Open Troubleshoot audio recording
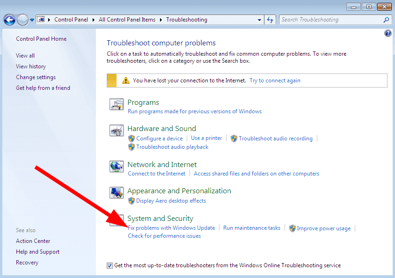 pos(276,139)
